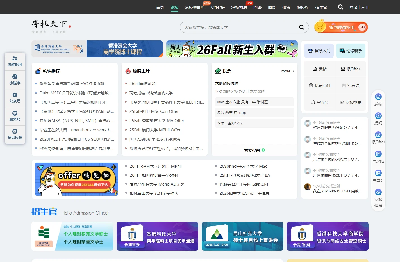Open the 香港科技大学商学院 资讯与网络安全管理硕士 card

coord(328,236)
